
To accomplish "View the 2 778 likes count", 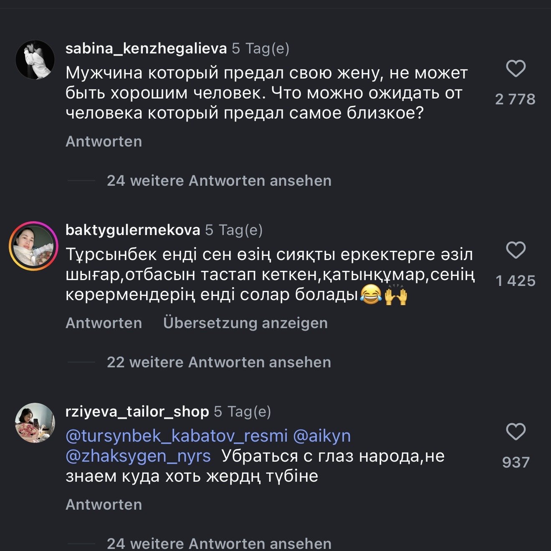I will (515, 99).
